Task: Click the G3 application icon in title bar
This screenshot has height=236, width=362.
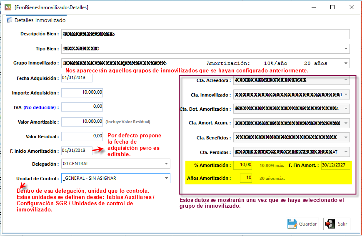Action: coord(7,7)
